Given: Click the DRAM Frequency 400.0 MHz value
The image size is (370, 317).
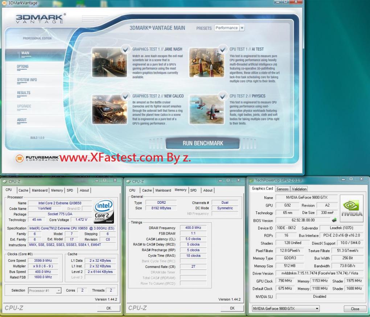Looking at the screenshot, I should click(x=193, y=228).
